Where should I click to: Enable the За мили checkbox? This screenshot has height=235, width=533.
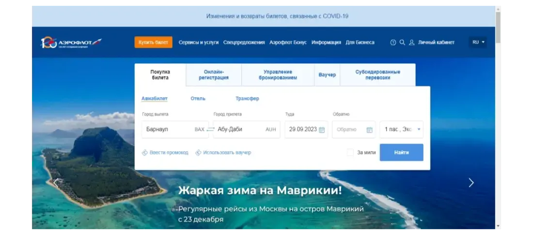coord(350,153)
